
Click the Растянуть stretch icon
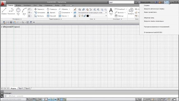tap(36, 16)
